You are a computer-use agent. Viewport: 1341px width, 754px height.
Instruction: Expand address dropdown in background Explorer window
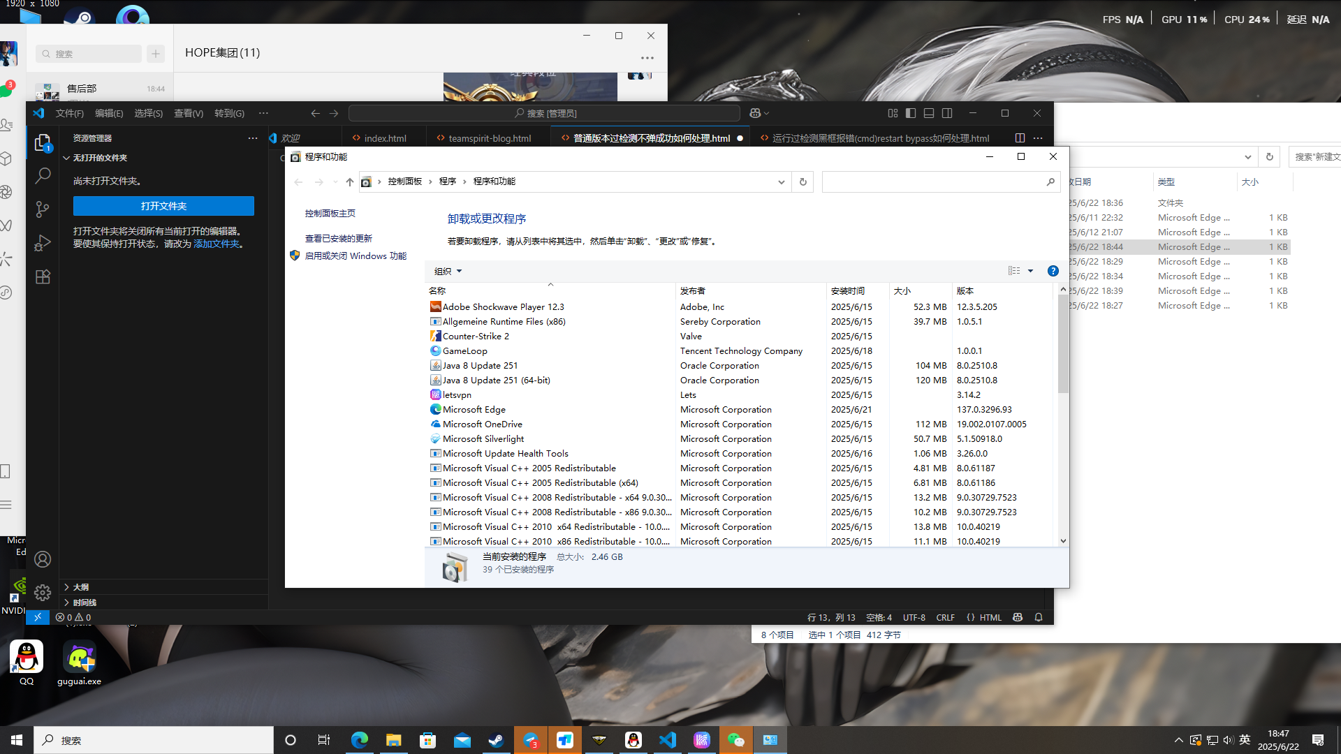point(1247,157)
